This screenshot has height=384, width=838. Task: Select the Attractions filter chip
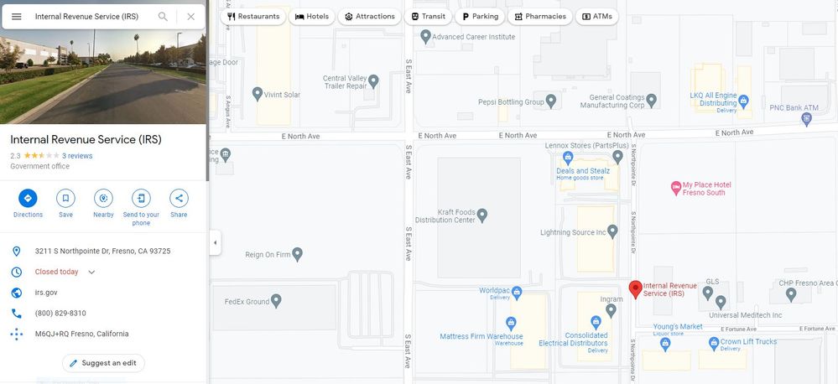pyautogui.click(x=370, y=17)
